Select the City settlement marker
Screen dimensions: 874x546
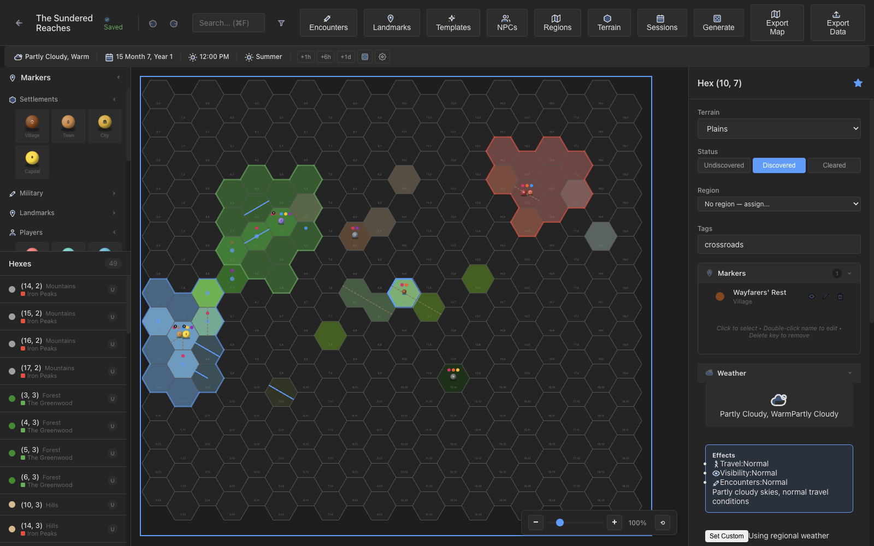tap(105, 126)
